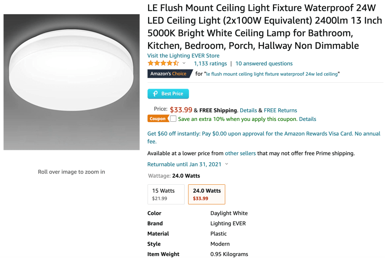Select the 15 Watts option
Screen dimensions: 385x258
click(x=166, y=194)
